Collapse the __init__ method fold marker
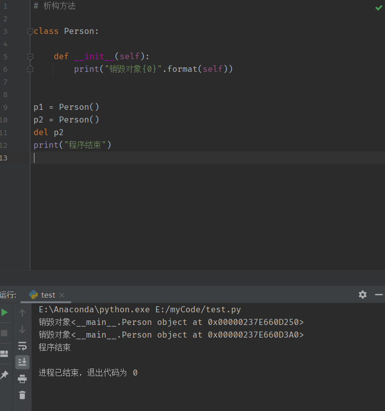 (30, 57)
